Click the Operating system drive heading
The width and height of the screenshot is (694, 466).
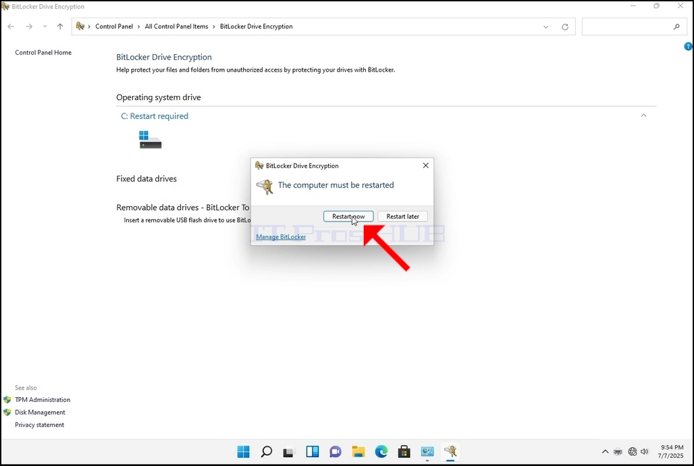coord(159,97)
